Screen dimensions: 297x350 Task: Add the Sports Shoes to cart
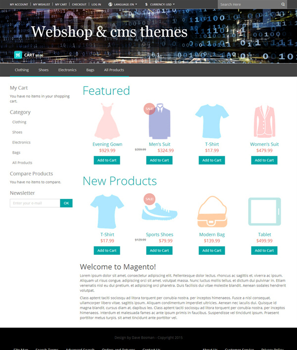click(x=159, y=250)
